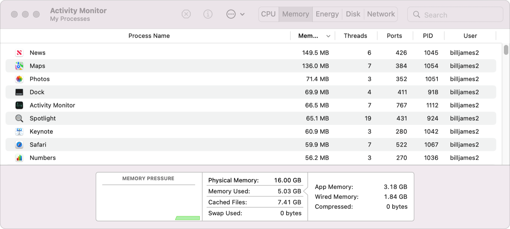This screenshot has height=229, width=510.
Task: Select the Numbers process name
Action: click(x=43, y=158)
